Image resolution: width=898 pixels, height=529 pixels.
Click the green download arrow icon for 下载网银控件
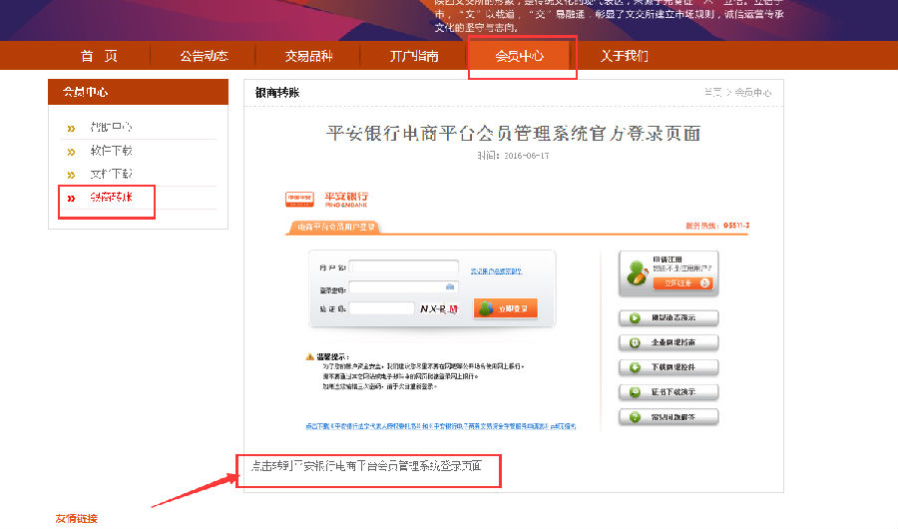point(634,367)
